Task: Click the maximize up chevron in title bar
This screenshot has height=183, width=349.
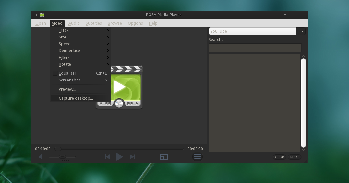Action: (x=297, y=15)
